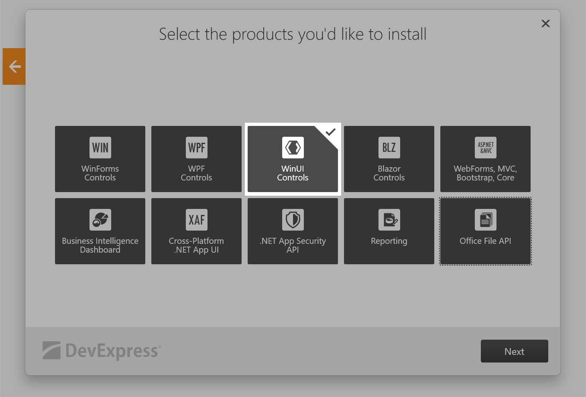
Task: Close the installer dialog with the X
Action: 545,23
